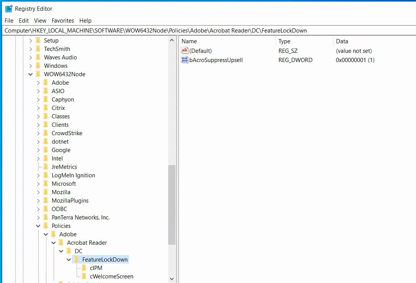Click the Acrobat Reader key folder icon
This screenshot has width=416, height=283.
click(61, 242)
